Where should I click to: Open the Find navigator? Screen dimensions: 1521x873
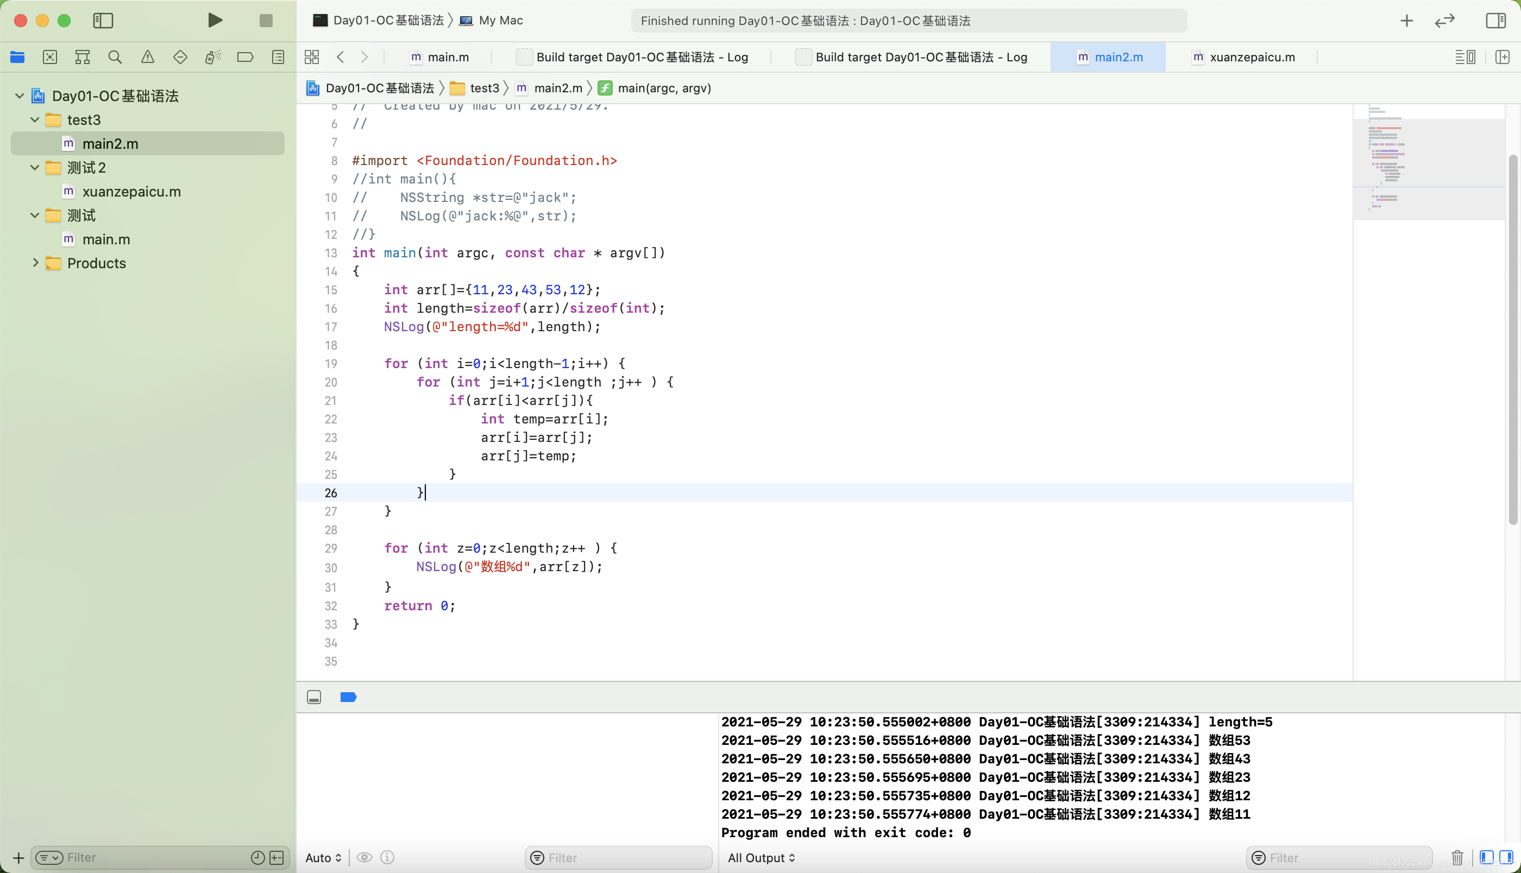pos(115,57)
